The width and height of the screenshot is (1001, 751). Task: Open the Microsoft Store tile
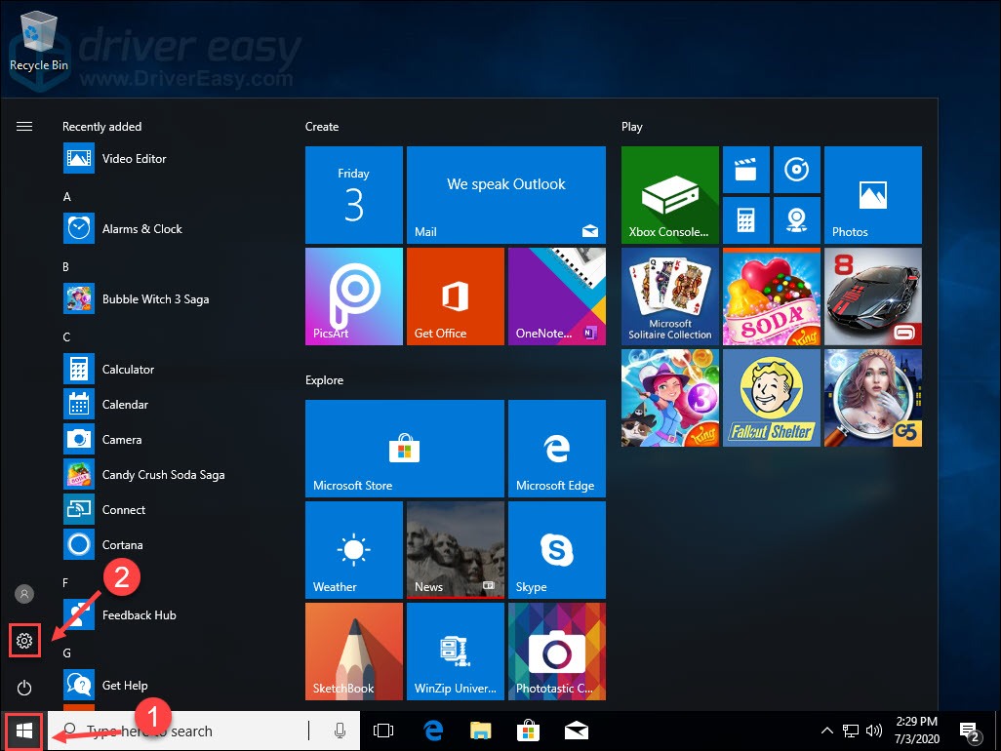tap(404, 449)
